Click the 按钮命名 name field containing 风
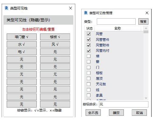 coord(124,104)
